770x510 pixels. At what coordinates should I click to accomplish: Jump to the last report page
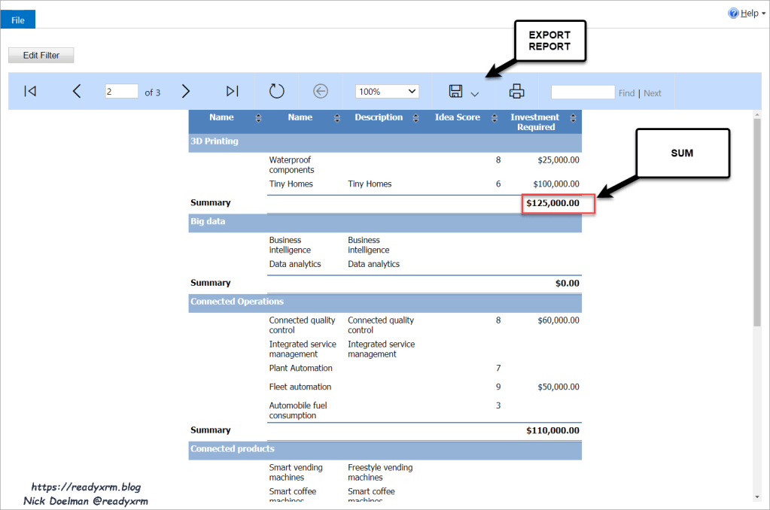point(232,91)
